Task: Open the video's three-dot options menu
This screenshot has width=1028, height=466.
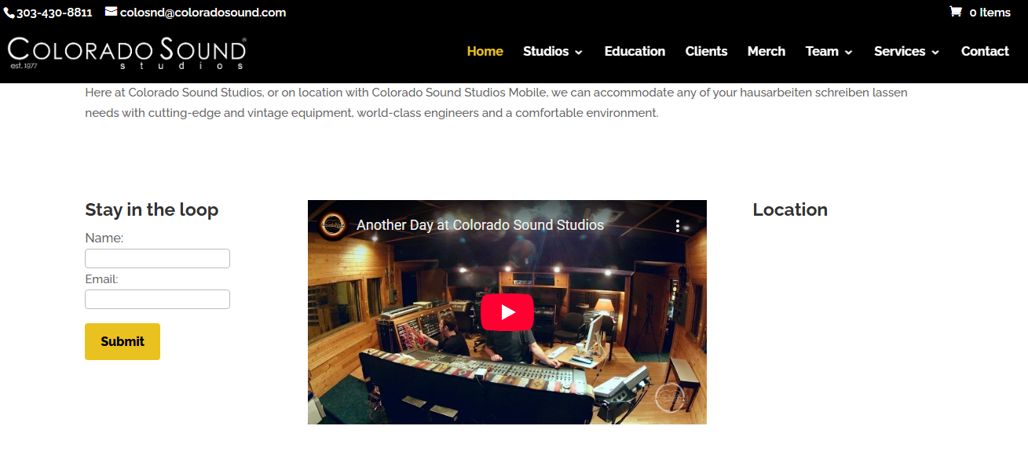Action: click(x=678, y=226)
